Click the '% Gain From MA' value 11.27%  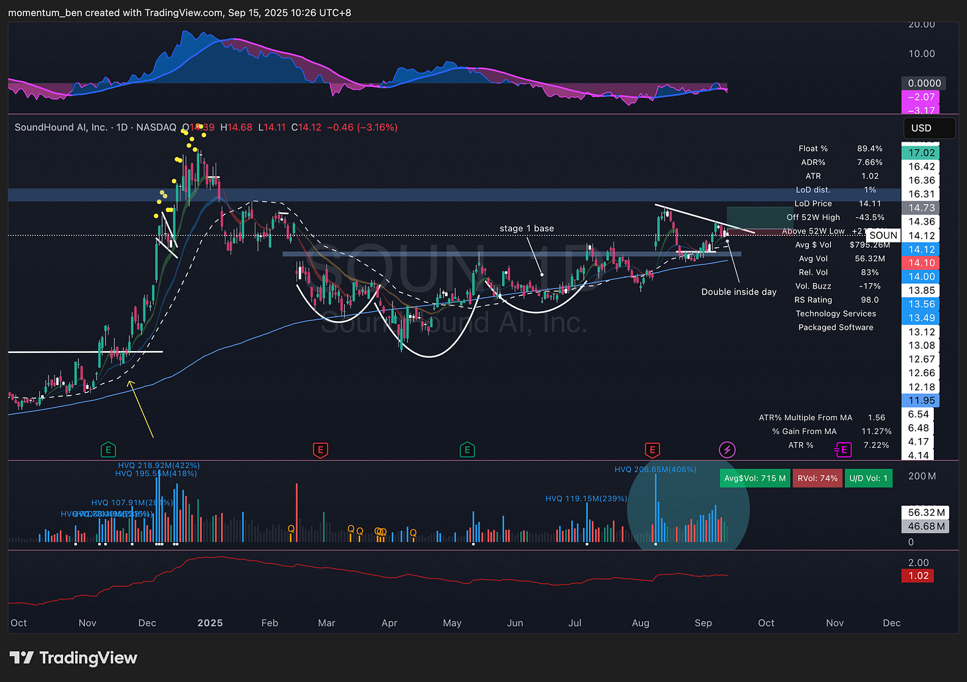(876, 431)
